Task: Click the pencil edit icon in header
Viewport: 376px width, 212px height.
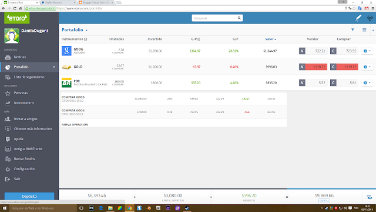Action: (x=358, y=18)
